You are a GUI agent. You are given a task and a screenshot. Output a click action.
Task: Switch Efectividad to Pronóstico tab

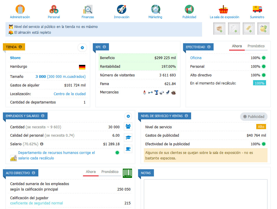coord(256,46)
